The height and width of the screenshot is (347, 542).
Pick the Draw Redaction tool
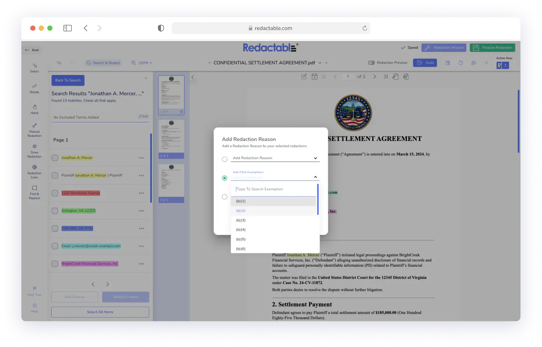pos(35,151)
